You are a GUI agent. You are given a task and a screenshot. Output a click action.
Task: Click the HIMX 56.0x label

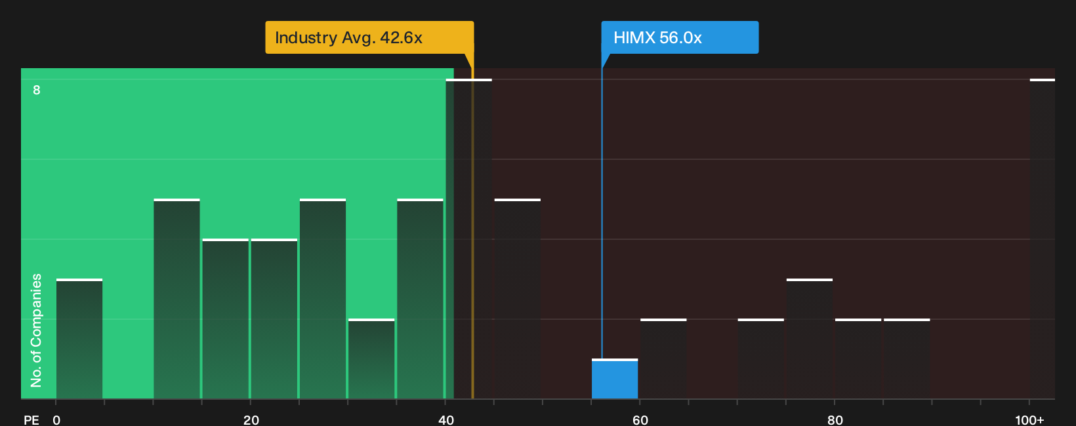pyautogui.click(x=680, y=37)
